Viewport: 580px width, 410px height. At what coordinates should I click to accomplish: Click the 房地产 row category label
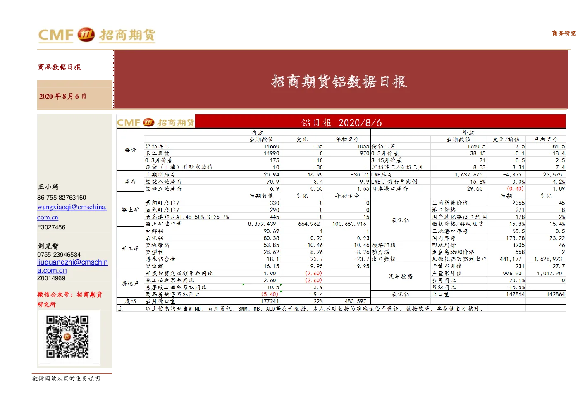(x=130, y=284)
